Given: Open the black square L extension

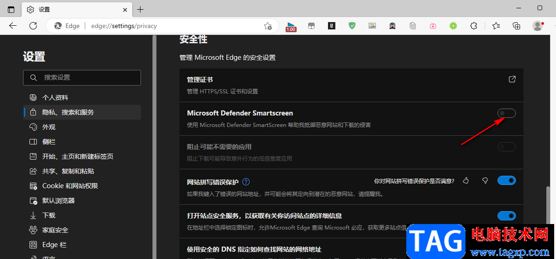Looking at the screenshot, I should [332, 26].
